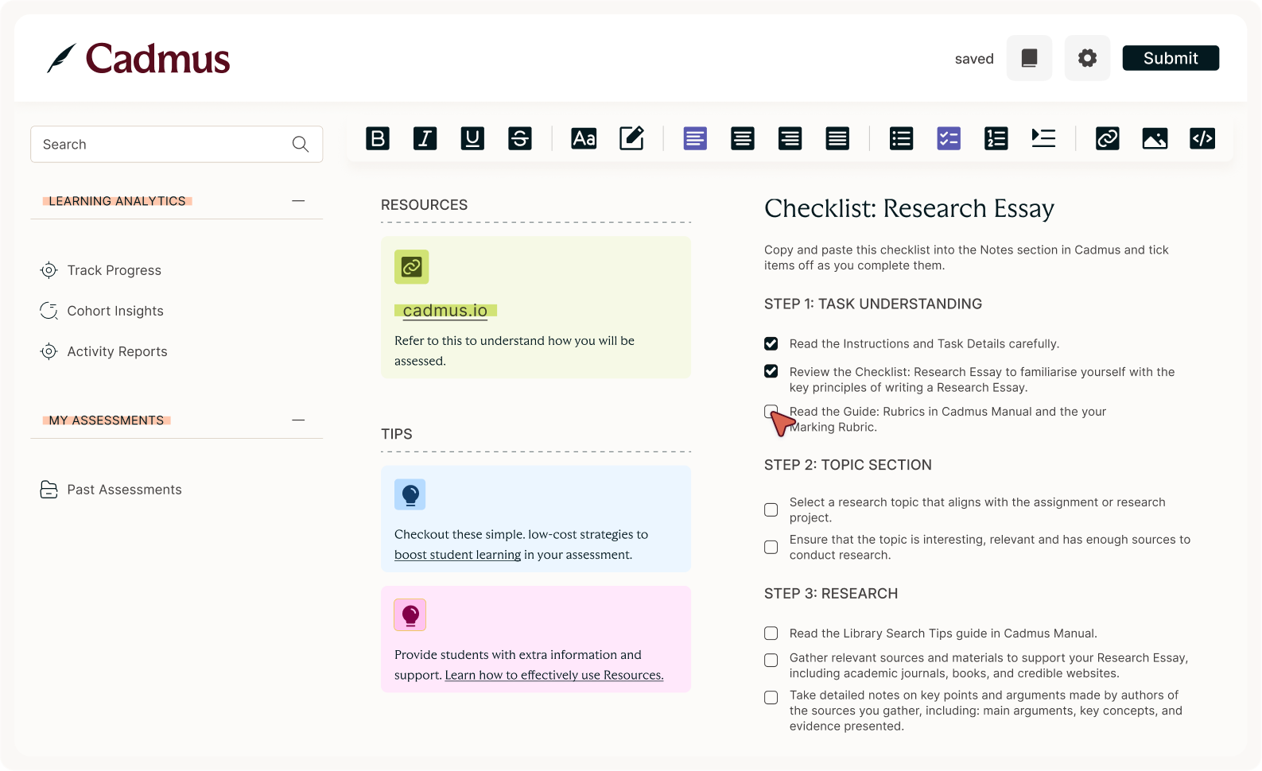Click the TIPS section title
The height and width of the screenshot is (771, 1262).
tap(397, 434)
